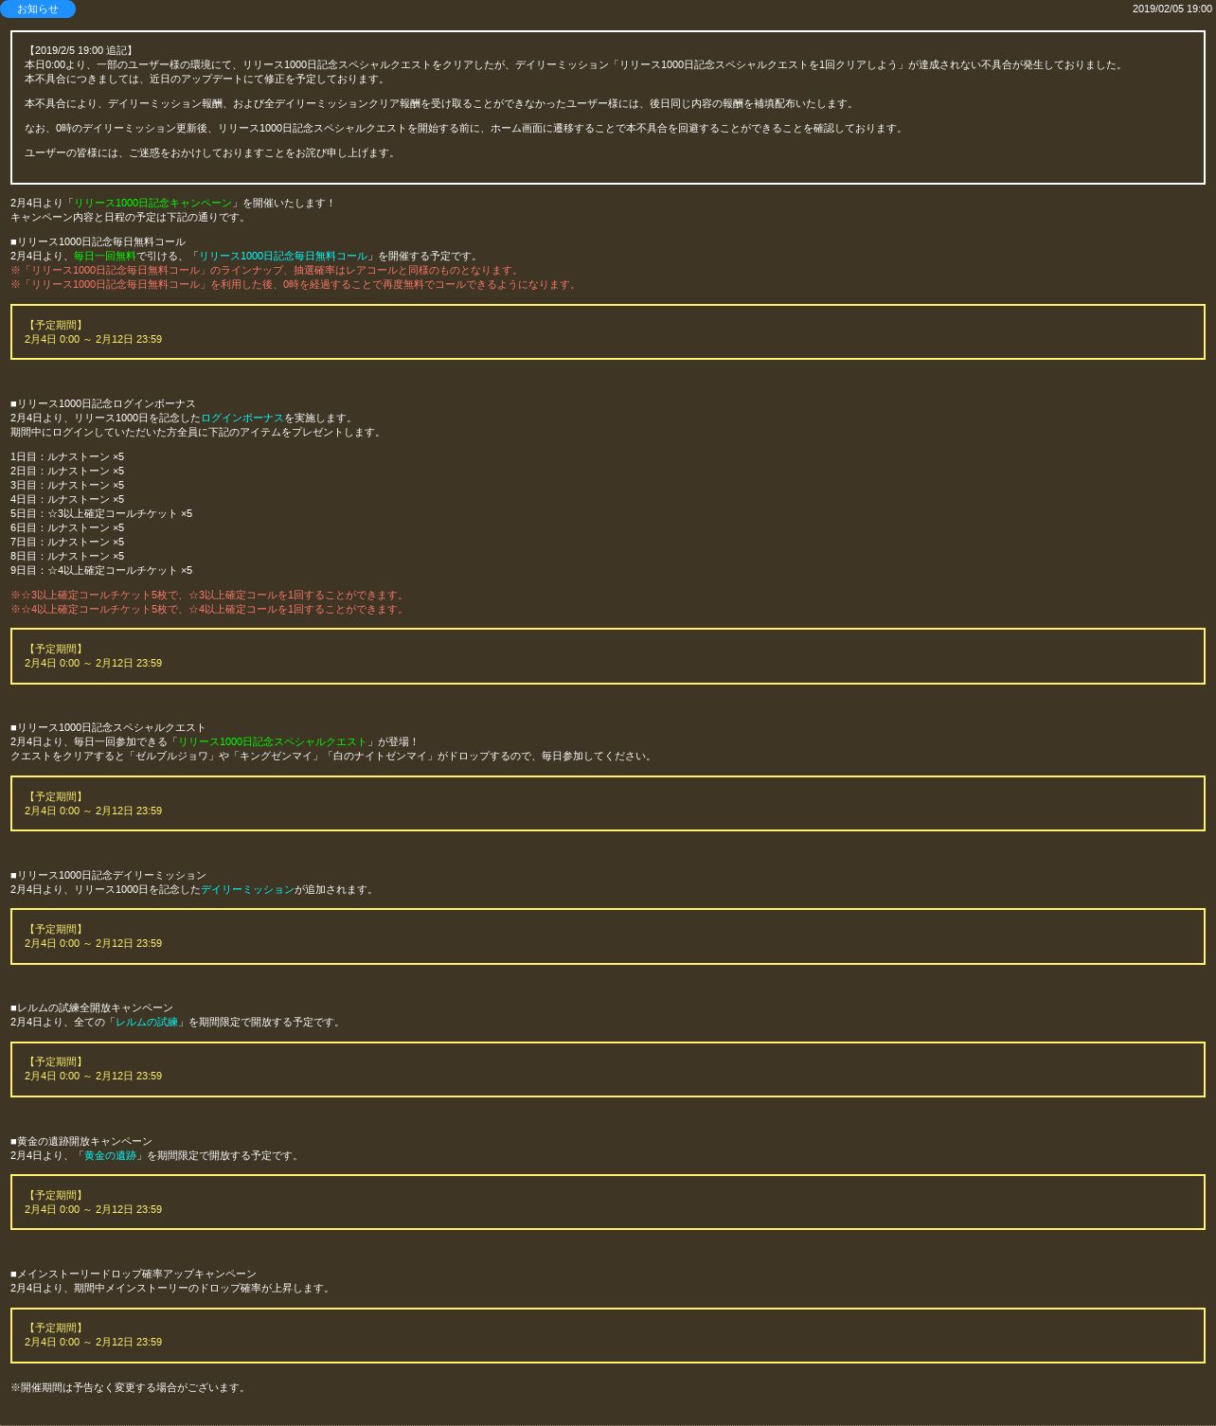Click the キャンペーン内容と日程の予定は下記の通りです line
This screenshot has height=1426, width=1216.
pyautogui.click(x=130, y=217)
